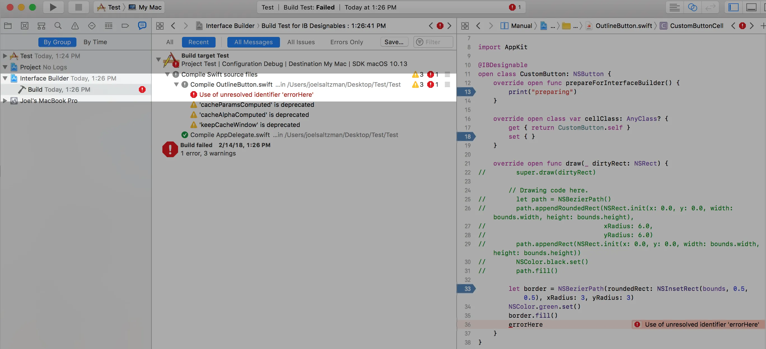Viewport: 766px width, 349px height.
Task: Select the All Issues filter
Action: pyautogui.click(x=301, y=42)
